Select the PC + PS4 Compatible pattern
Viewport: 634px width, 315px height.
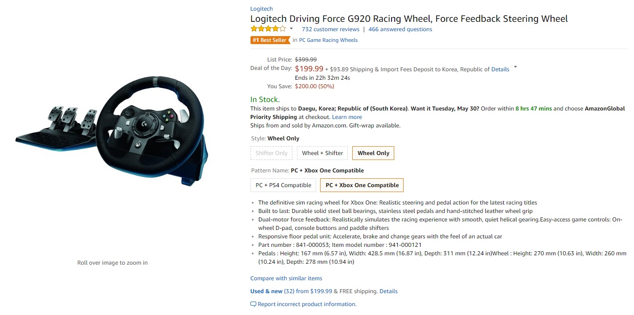pos(284,185)
